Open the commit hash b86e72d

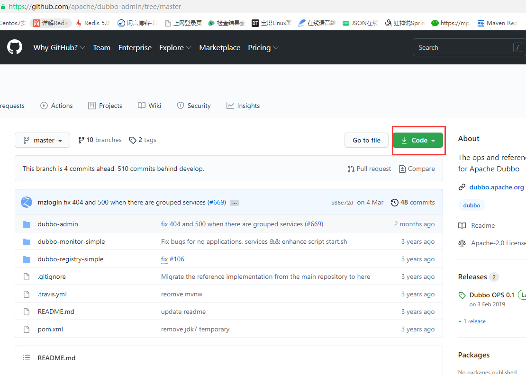coord(342,203)
